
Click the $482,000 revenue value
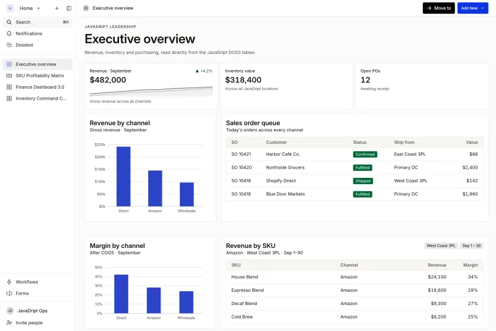108,80
